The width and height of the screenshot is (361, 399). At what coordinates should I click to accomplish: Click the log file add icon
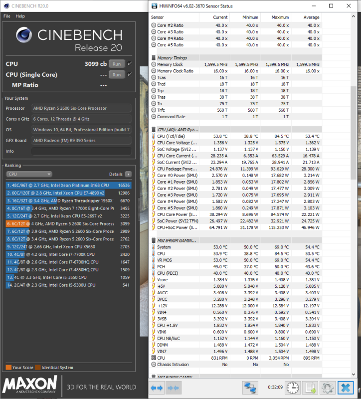(310, 388)
